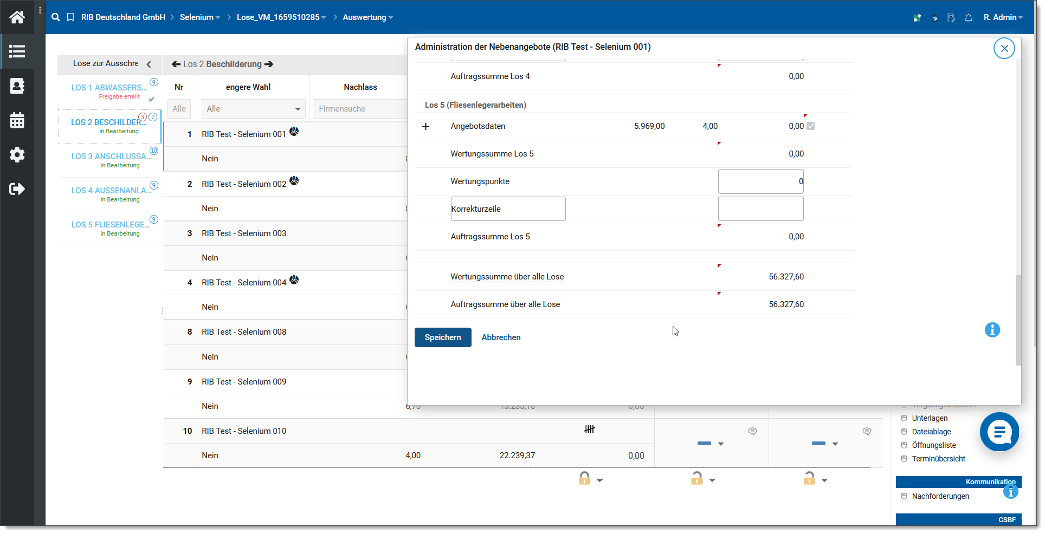Open the engere Wahl 'Alle' dropdown

(x=253, y=109)
